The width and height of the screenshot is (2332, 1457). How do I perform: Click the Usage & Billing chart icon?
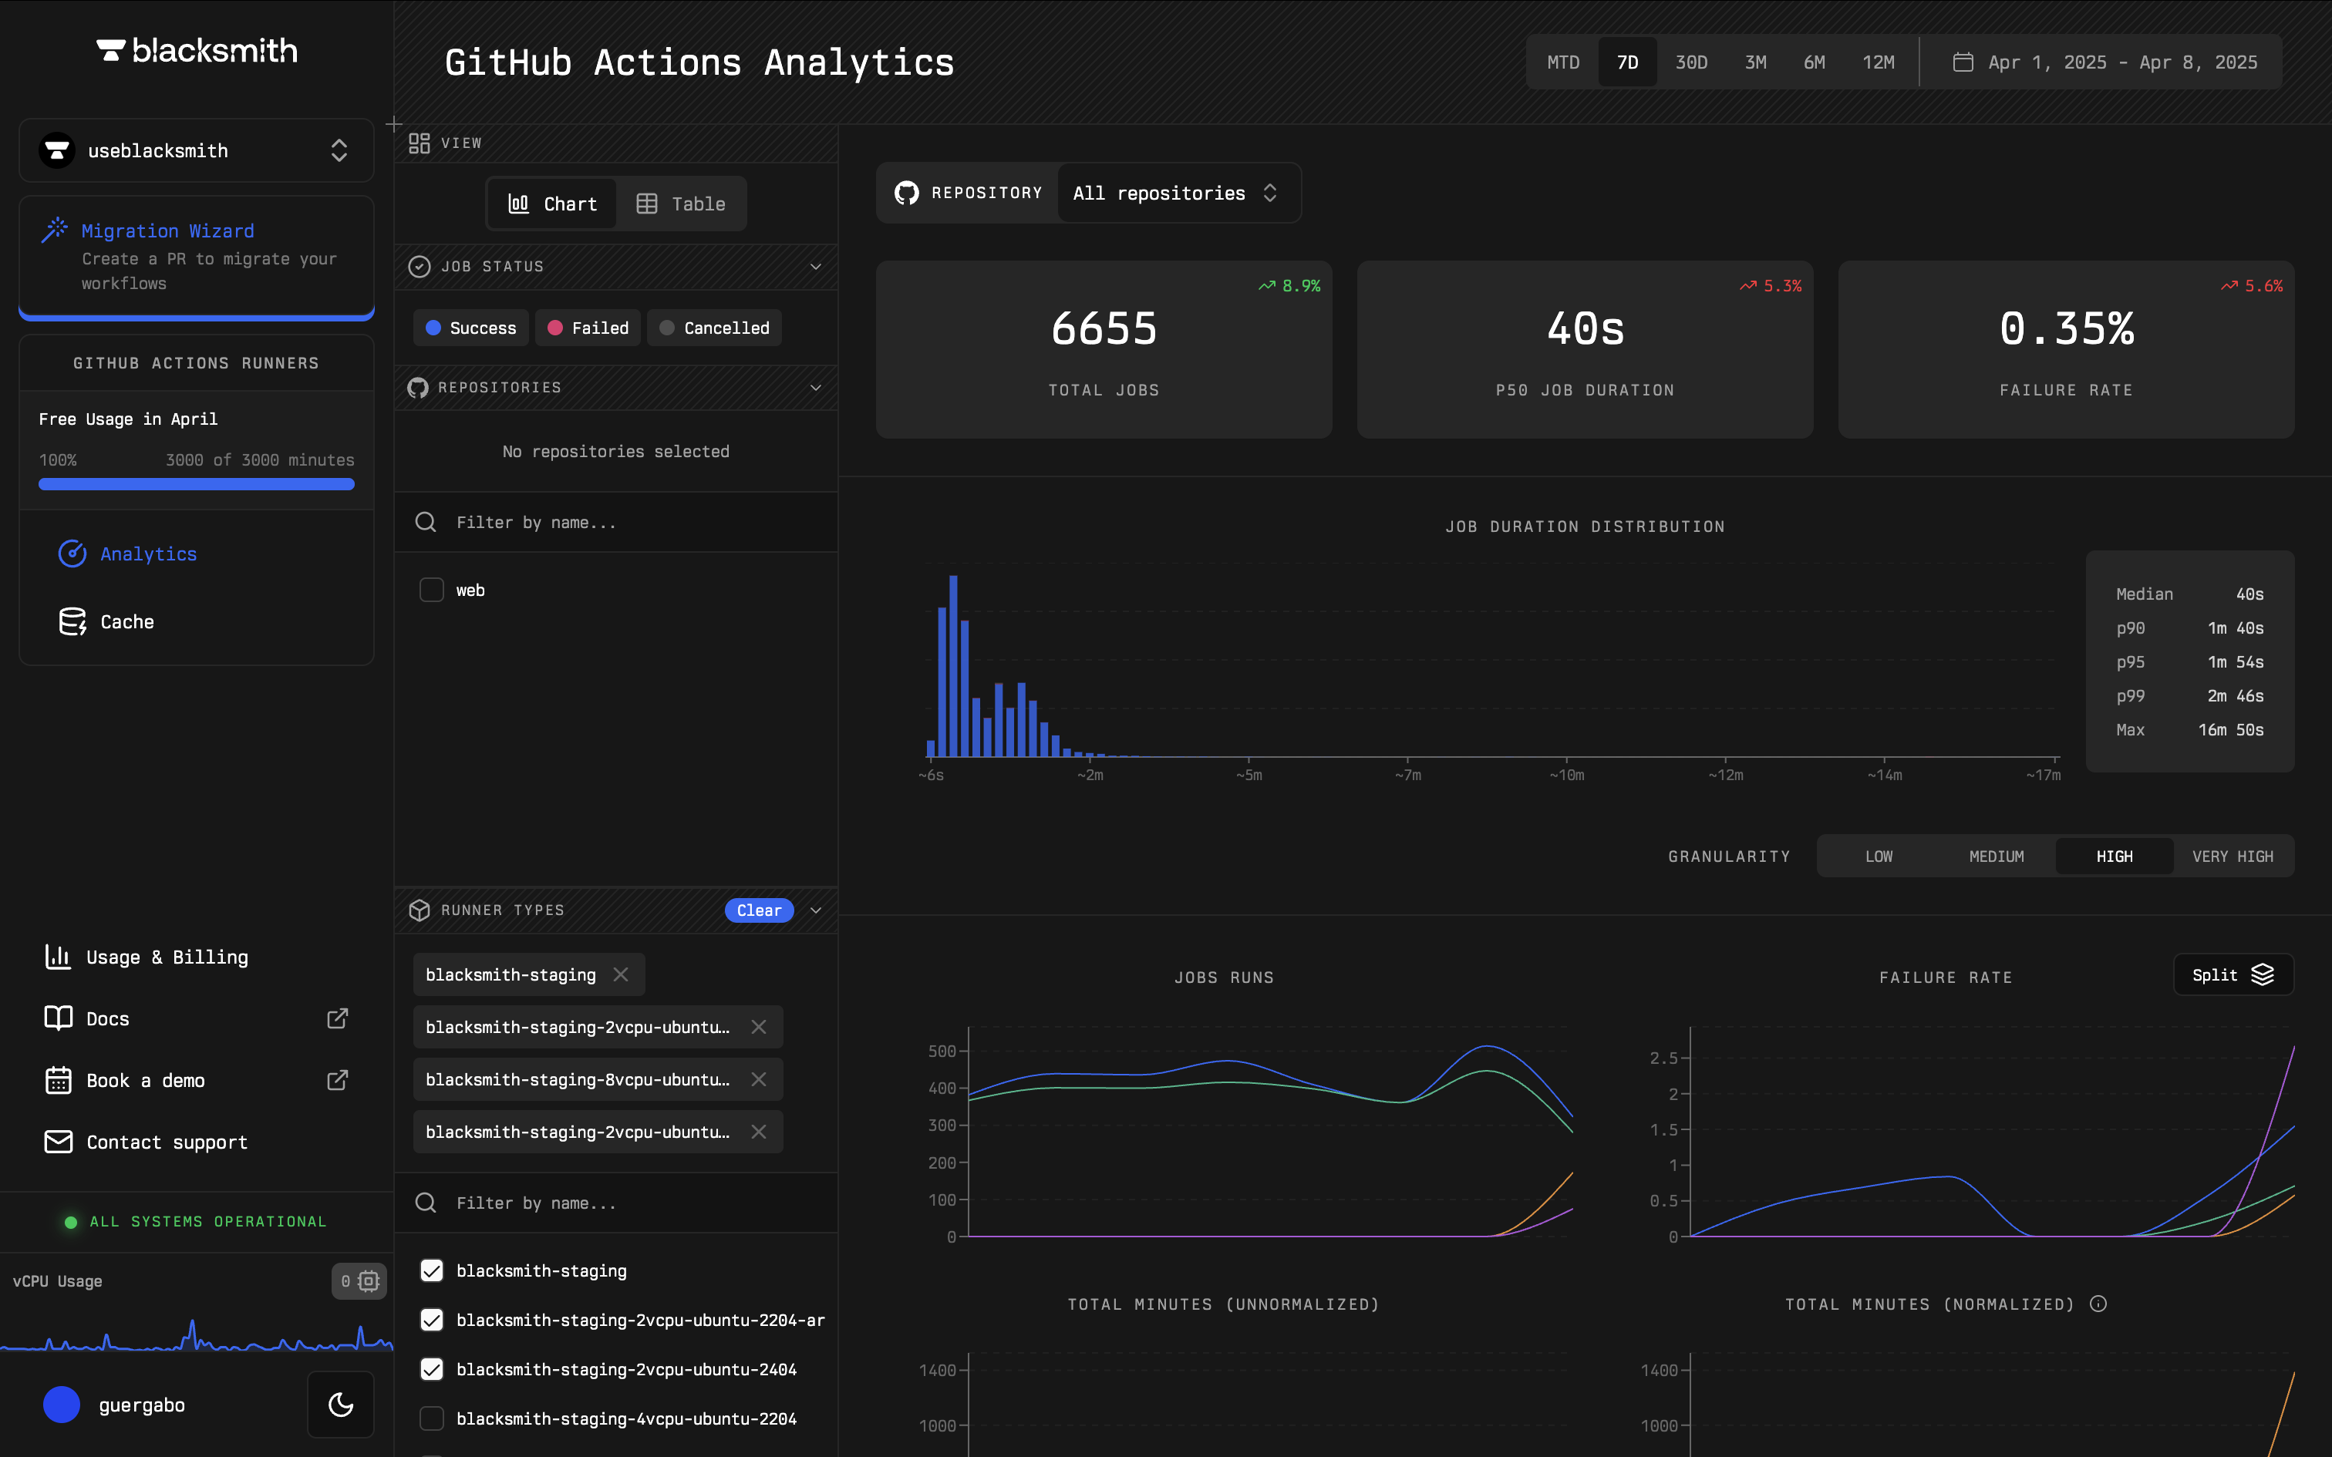58,957
